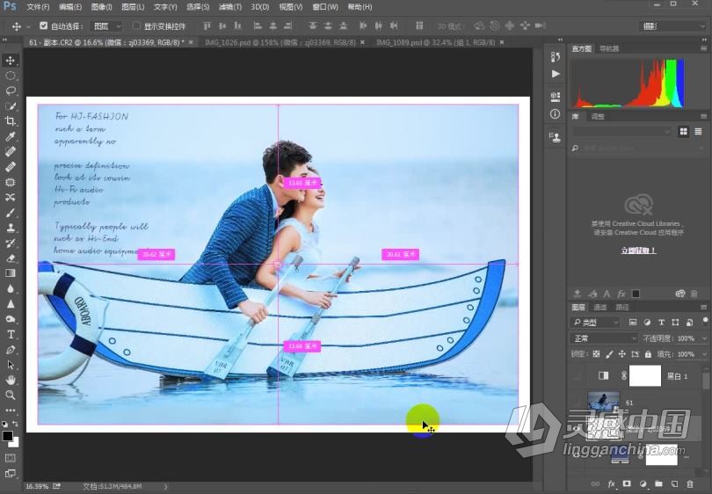Screen dimensions: 712x494
Task: Toggle the pixel layer filter
Action: [x=633, y=323]
